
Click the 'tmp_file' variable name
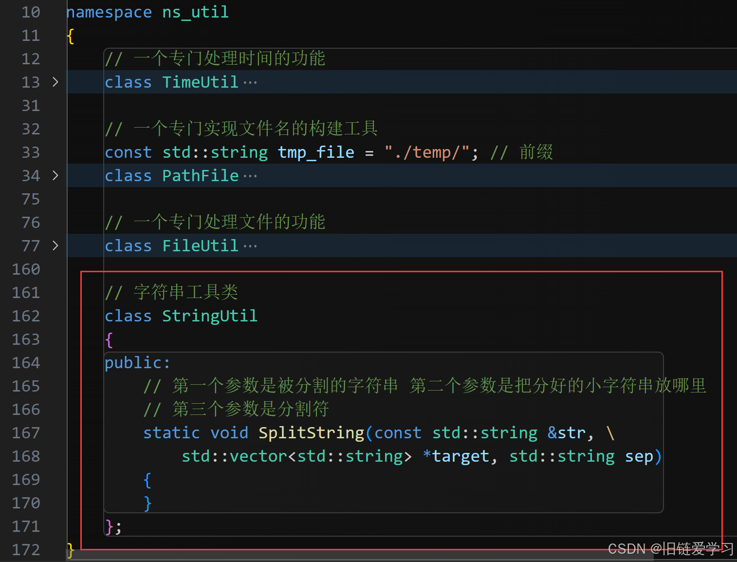click(316, 152)
